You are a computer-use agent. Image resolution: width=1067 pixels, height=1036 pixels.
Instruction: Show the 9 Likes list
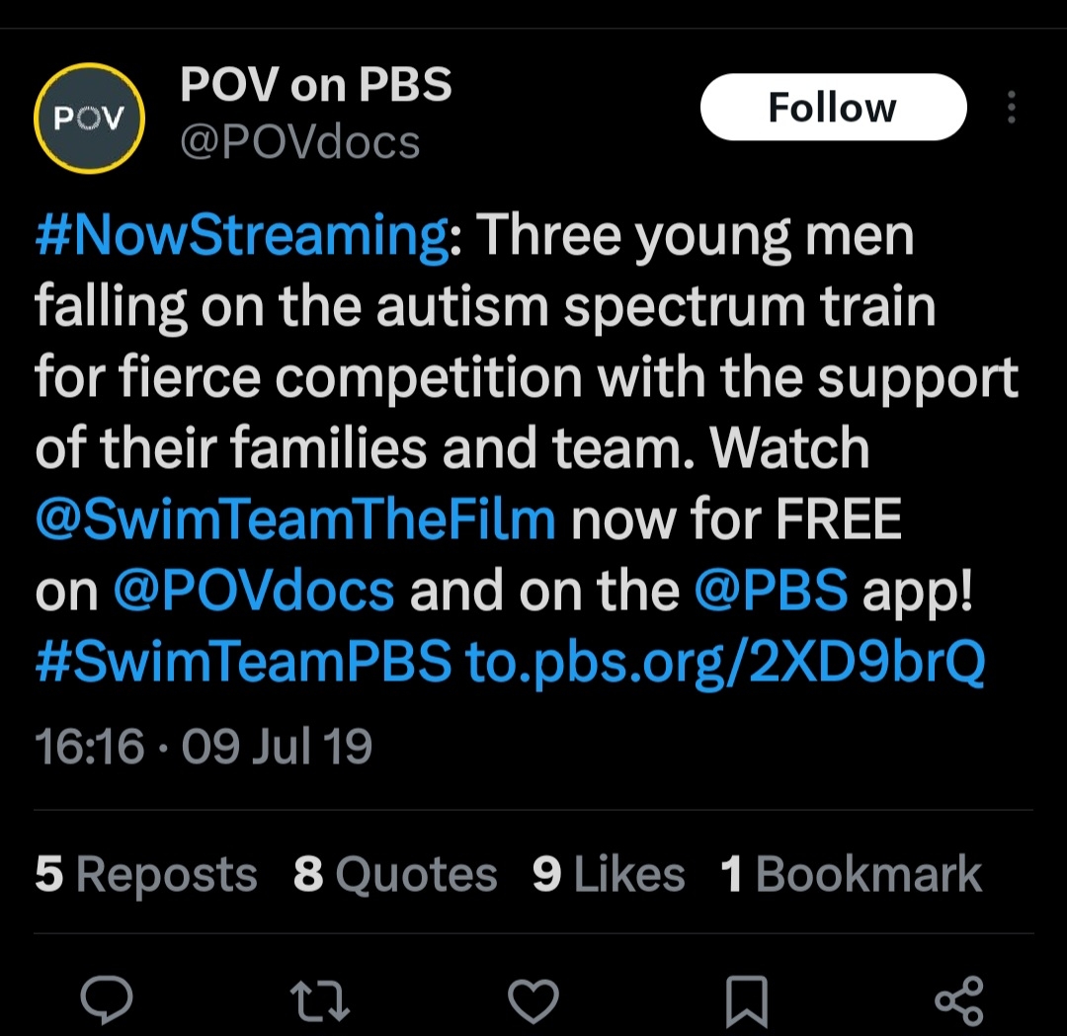[x=609, y=875]
